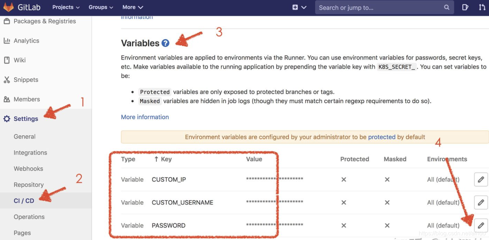This screenshot has width=489, height=240.
Task: Open Repository settings submenu item
Action: (29, 185)
